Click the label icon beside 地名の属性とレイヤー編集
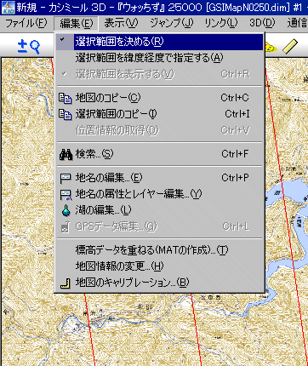308x366 pixels. pos(66,195)
